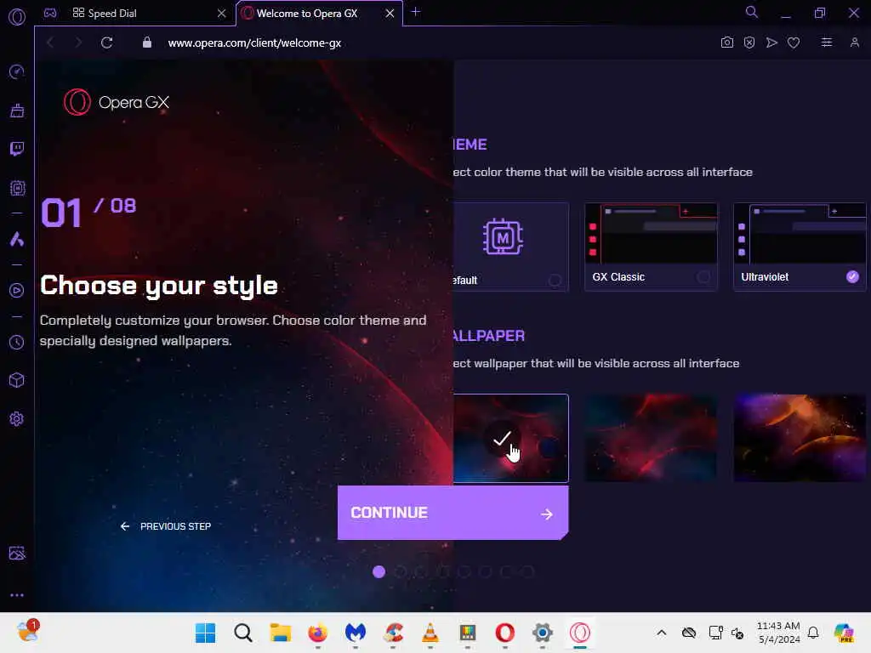Open GX Control speedometer sidebar icon

pos(17,71)
